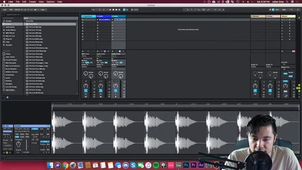302x170 pixels.
Task: Open the Master Out dropdown
Action: (288, 69)
